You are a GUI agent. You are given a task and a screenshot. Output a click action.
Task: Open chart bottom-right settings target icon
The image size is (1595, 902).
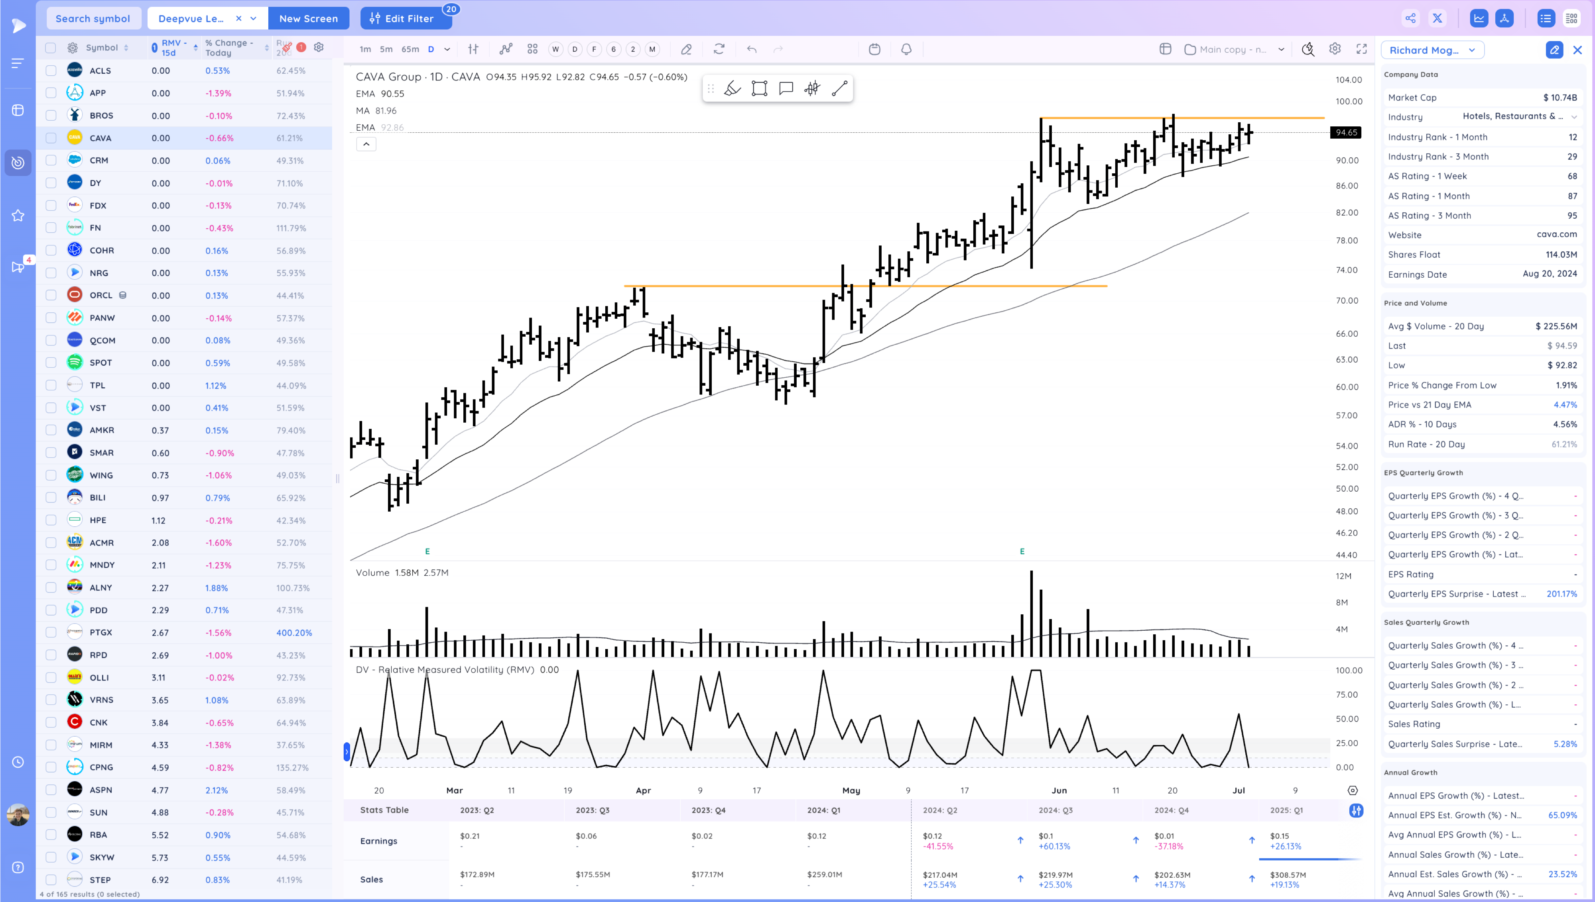(1353, 790)
